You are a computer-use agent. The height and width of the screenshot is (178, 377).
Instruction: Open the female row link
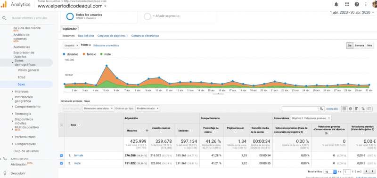(79, 155)
